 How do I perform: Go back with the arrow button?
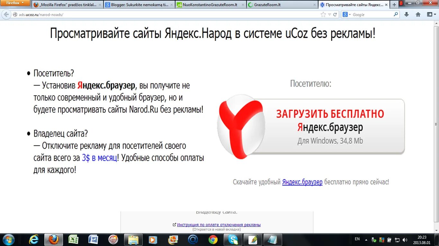pyautogui.click(x=6, y=14)
